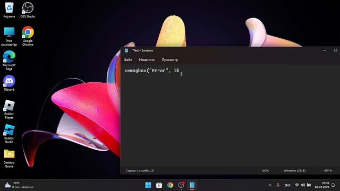Minimize the Notepad window
Screen dimensions: 340x191
(x=325, y=50)
